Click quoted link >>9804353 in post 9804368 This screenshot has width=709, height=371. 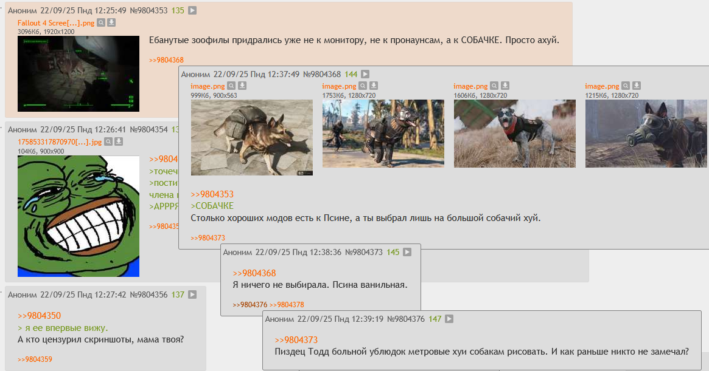tap(212, 194)
